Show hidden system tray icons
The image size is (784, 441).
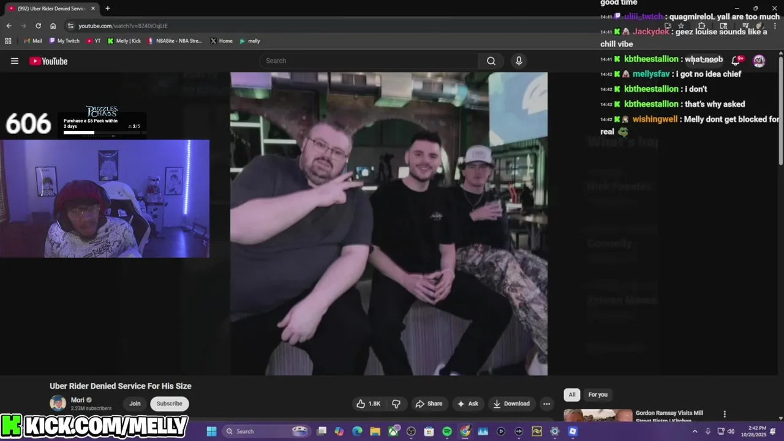tap(695, 431)
